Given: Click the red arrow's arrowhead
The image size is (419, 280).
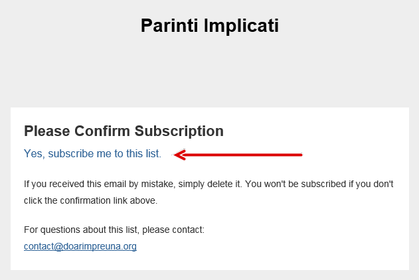Looking at the screenshot, I should click(179, 155).
